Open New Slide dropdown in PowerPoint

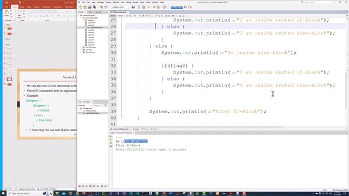[19, 17]
